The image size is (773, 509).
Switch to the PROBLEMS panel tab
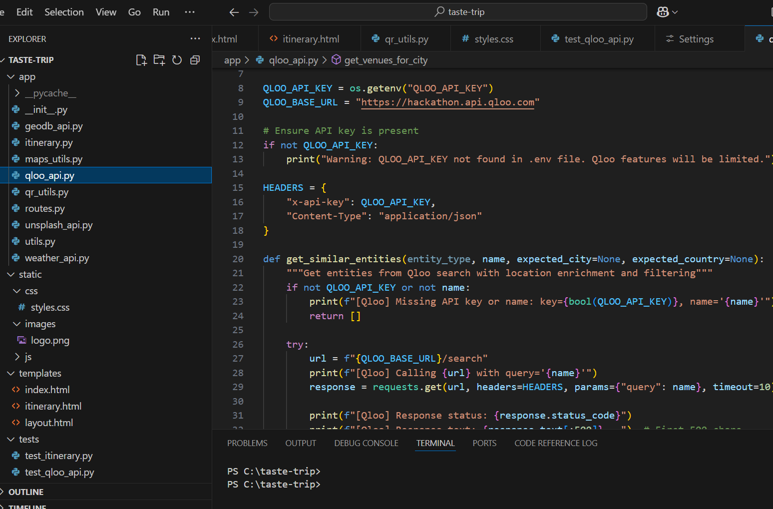(x=247, y=443)
